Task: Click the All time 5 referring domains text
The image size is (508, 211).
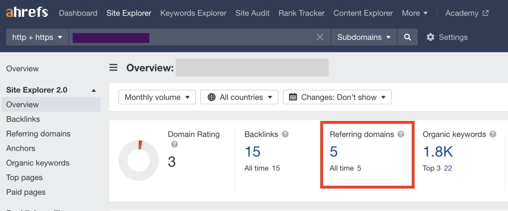Action: [x=345, y=168]
